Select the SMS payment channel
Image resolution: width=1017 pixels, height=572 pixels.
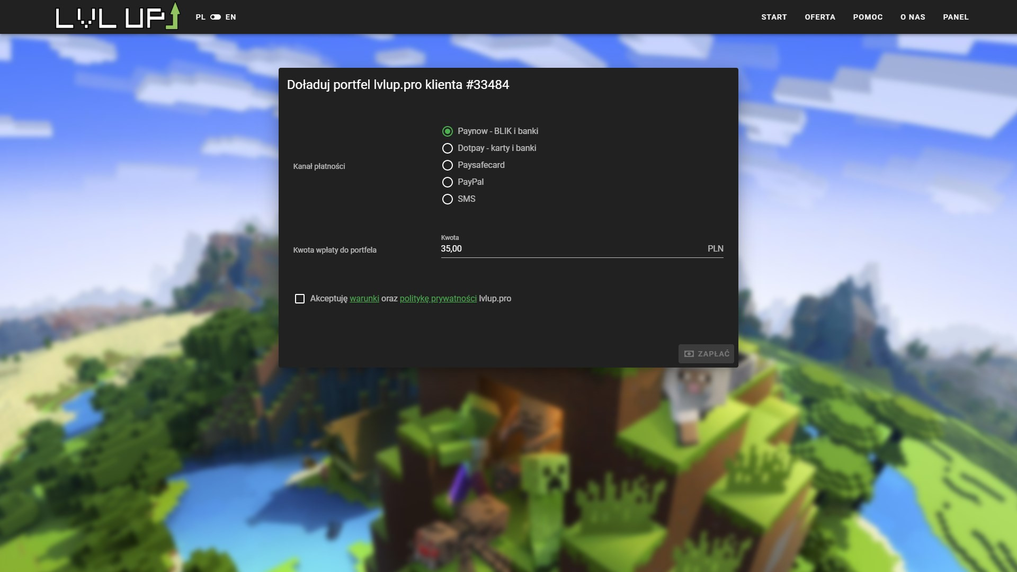448,199
